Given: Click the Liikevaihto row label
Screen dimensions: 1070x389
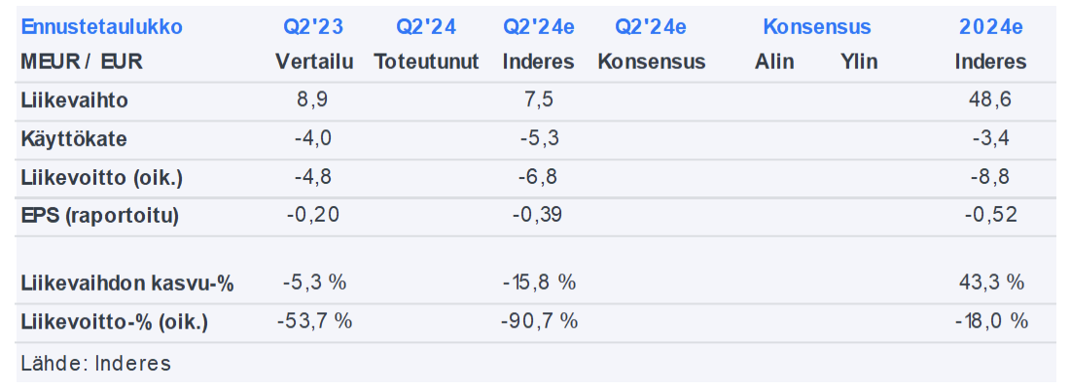Looking at the screenshot, I should click(75, 100).
